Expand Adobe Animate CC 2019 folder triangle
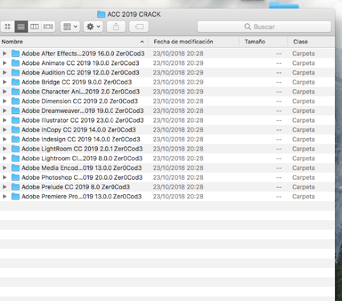The width and height of the screenshot is (342, 301). [x=5, y=63]
